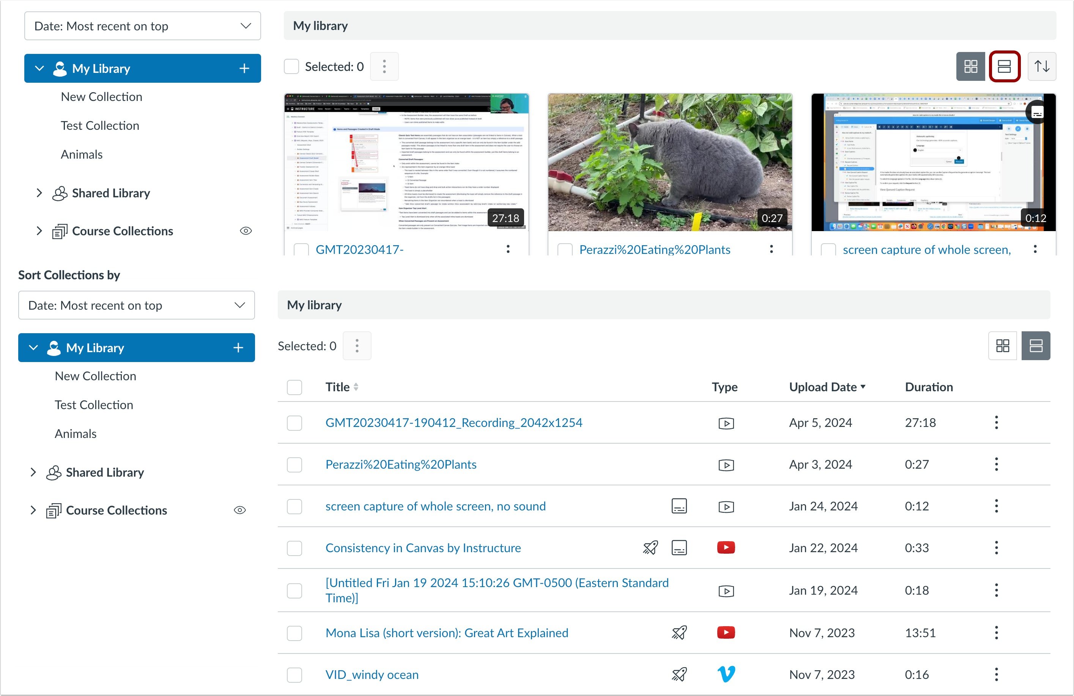
Task: Tick top Selected: 0 checkbox
Action: 291,66
